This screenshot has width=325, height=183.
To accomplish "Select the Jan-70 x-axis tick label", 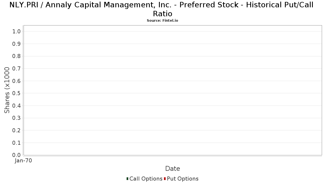I will [x=24, y=161].
